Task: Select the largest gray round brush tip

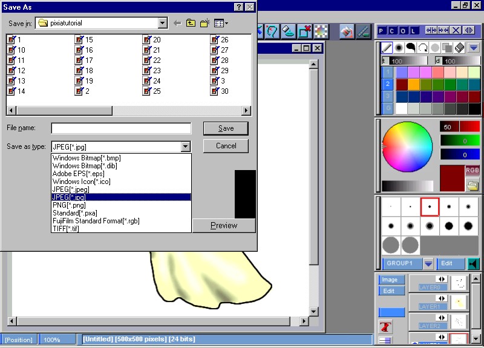Action: coord(391,245)
